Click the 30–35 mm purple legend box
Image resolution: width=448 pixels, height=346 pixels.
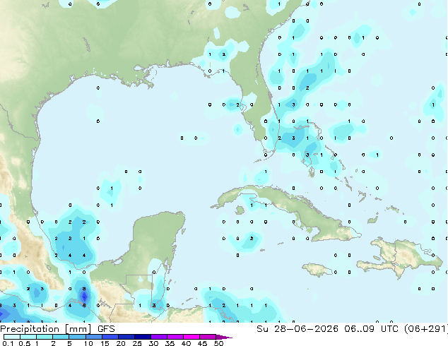[x=159, y=337]
